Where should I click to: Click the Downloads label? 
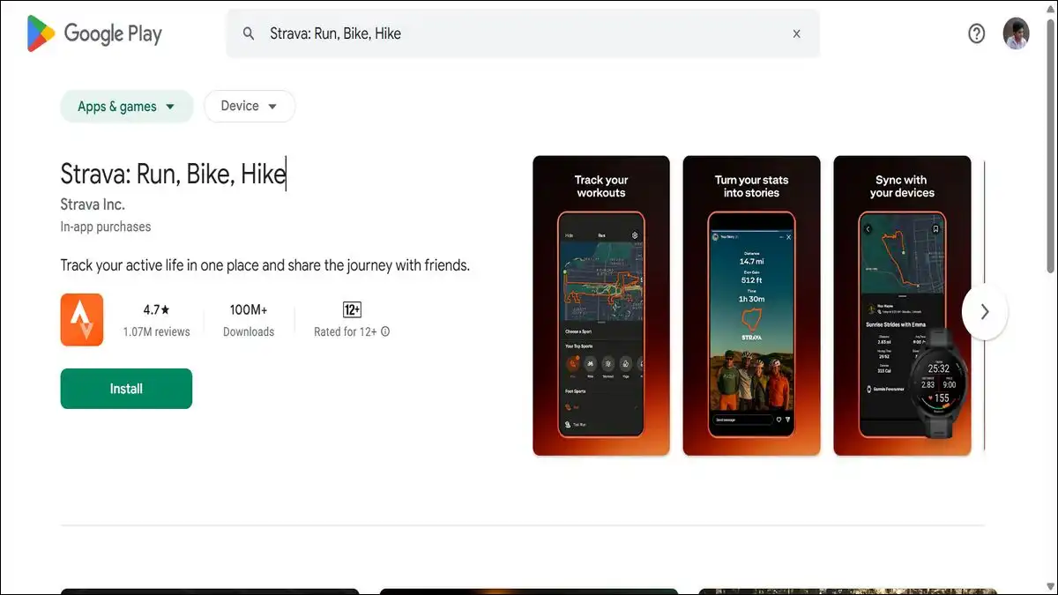coord(249,332)
